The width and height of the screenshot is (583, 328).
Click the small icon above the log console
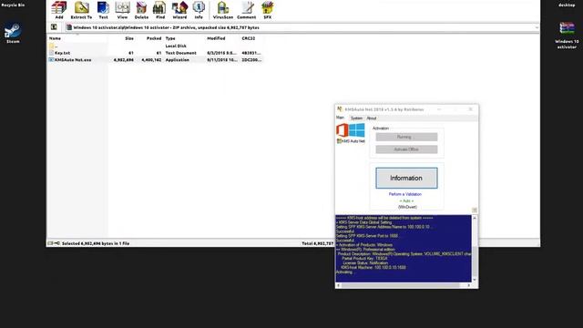[475, 210]
